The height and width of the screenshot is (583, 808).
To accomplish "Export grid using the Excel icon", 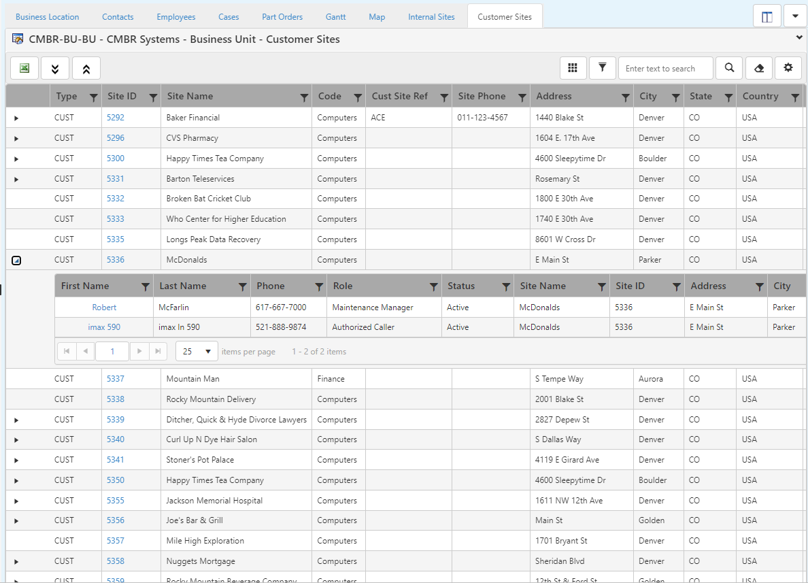I will click(x=24, y=68).
